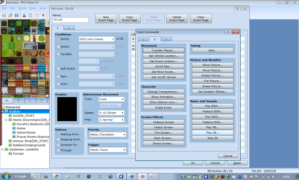Open the Trigger dropdown showing Player Touch

click(x=107, y=150)
